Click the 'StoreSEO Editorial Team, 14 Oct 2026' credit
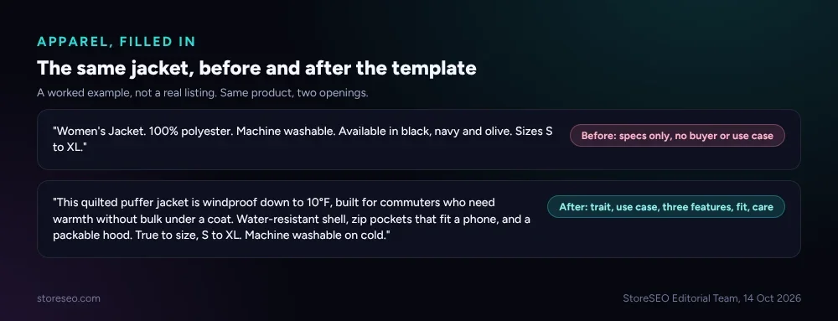 click(711, 298)
